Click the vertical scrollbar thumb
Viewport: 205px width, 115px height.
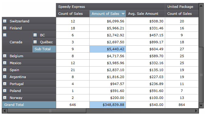pos(201,75)
